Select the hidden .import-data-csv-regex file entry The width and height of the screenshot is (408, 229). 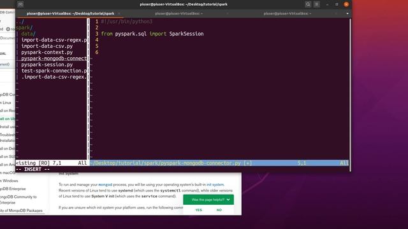click(x=54, y=77)
